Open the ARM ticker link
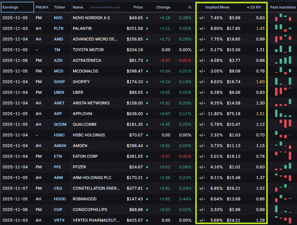The image size is (297, 225). pos(58,178)
